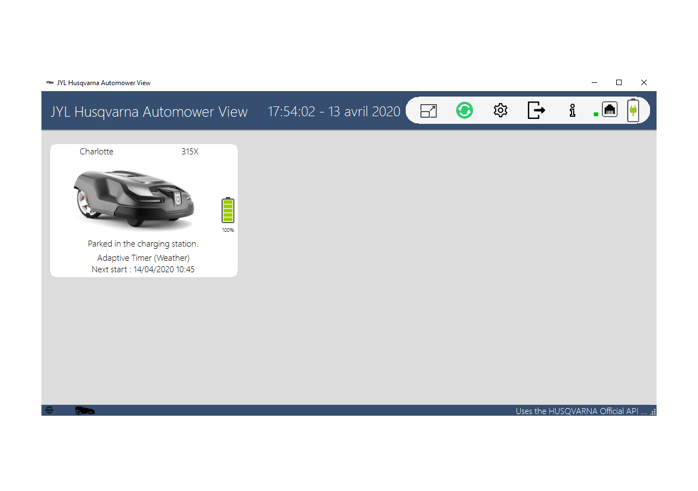Click the www globe icon in status bar
This screenshot has width=698, height=491.
click(x=50, y=409)
